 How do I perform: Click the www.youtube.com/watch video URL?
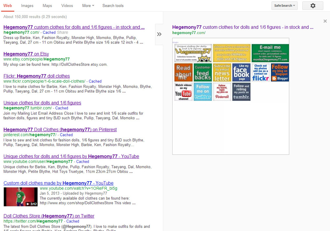[79, 188]
